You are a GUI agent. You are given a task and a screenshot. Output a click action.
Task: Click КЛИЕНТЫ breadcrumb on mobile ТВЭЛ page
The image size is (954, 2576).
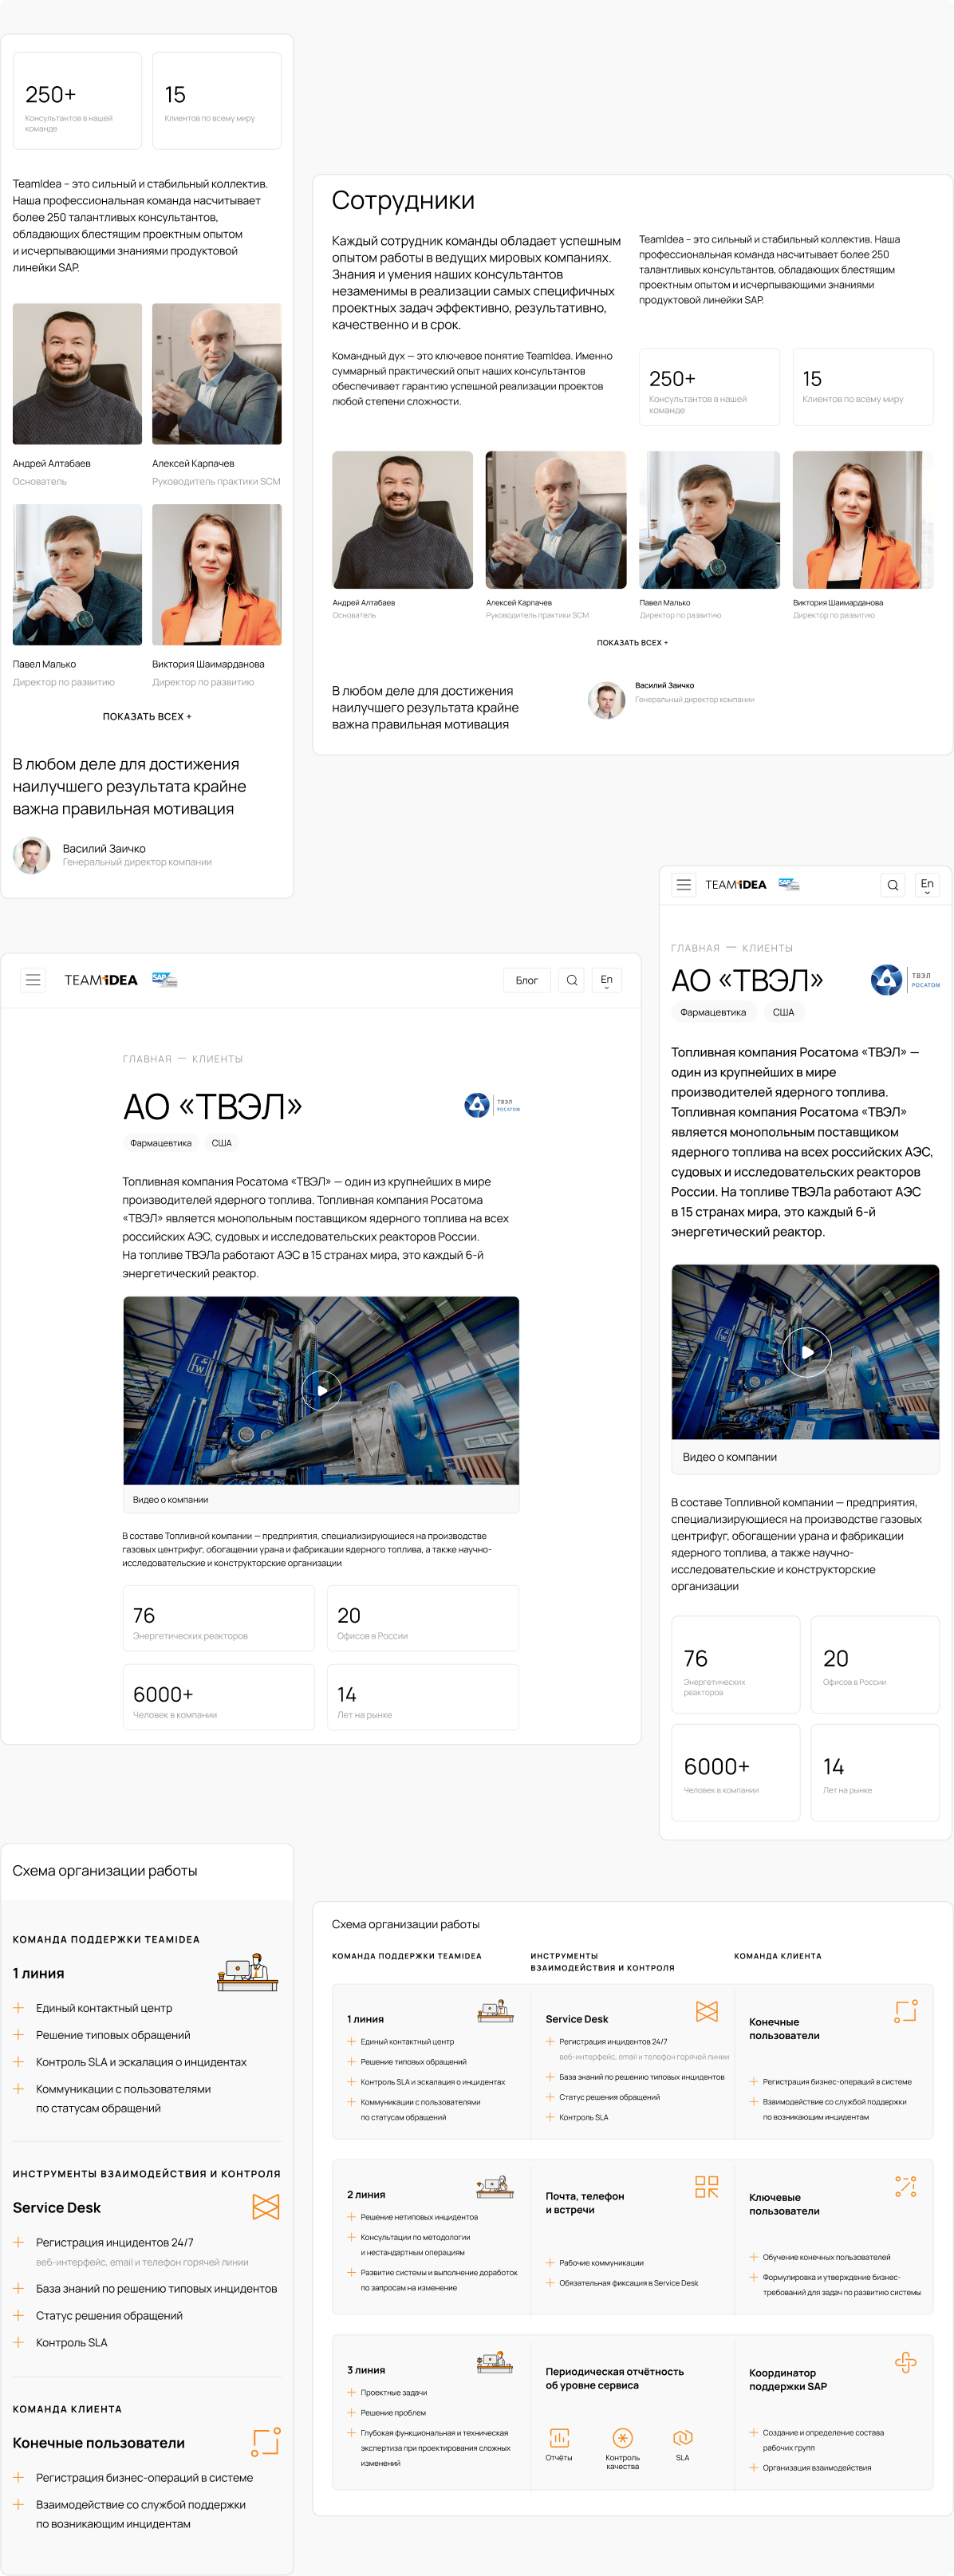pyautogui.click(x=767, y=948)
